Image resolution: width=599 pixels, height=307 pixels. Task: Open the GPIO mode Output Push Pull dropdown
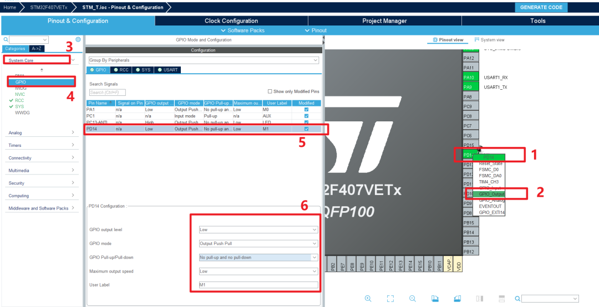click(258, 244)
